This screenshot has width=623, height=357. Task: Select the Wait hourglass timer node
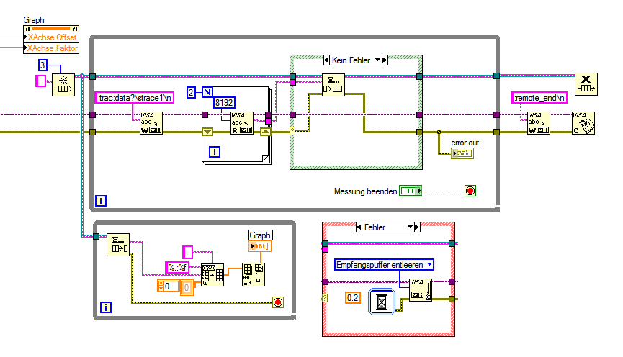[x=382, y=302]
